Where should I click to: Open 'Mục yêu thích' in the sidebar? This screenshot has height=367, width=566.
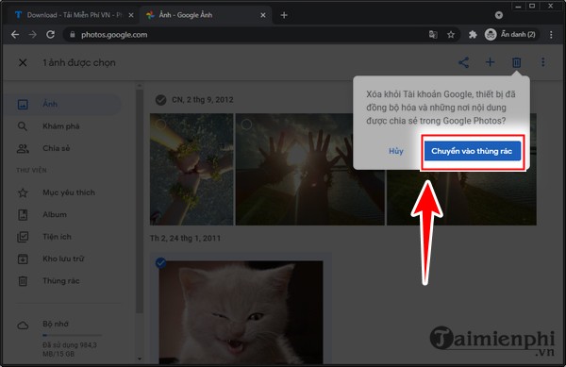coord(62,192)
